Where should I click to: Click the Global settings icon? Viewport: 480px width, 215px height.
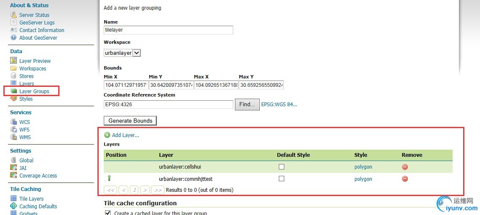point(13,160)
